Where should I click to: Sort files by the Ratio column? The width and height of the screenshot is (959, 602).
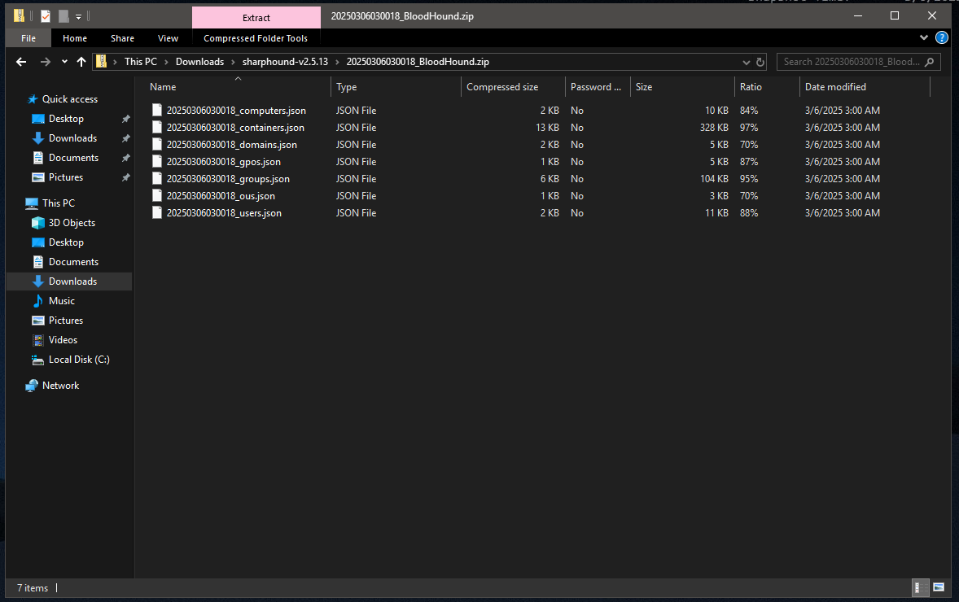pyautogui.click(x=767, y=87)
